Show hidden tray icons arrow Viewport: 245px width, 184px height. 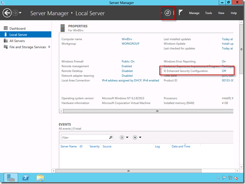pos(219,178)
